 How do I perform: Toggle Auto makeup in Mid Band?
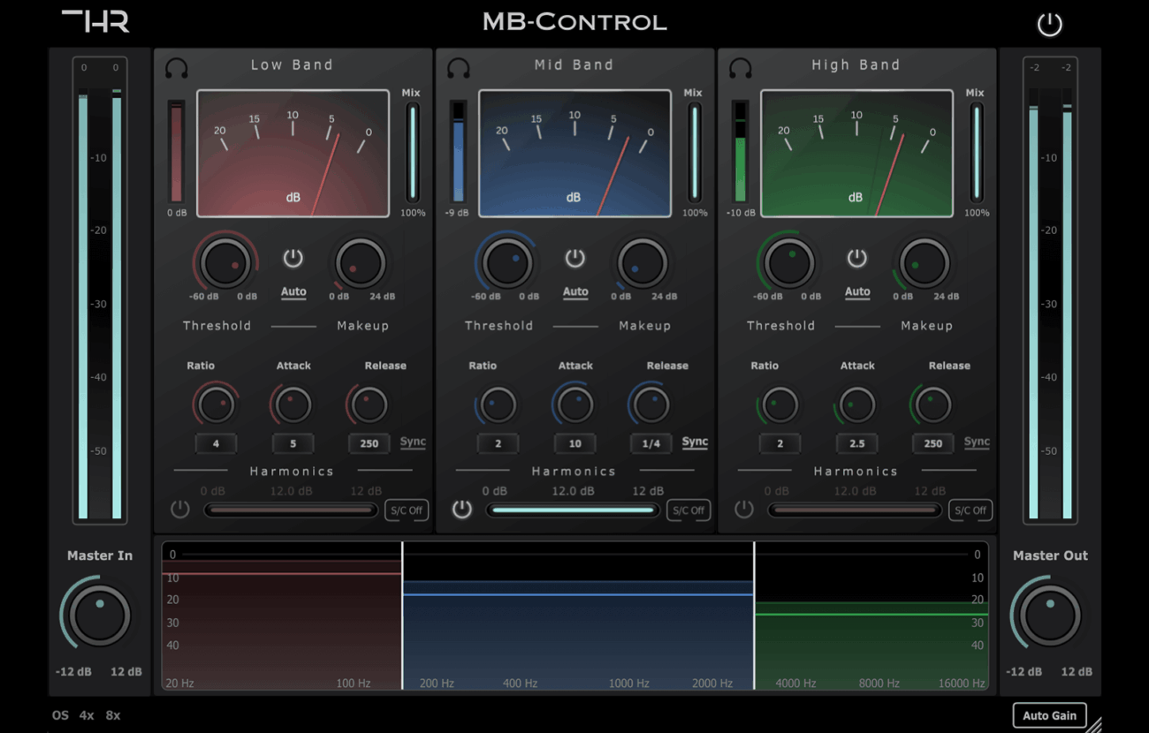tap(575, 291)
